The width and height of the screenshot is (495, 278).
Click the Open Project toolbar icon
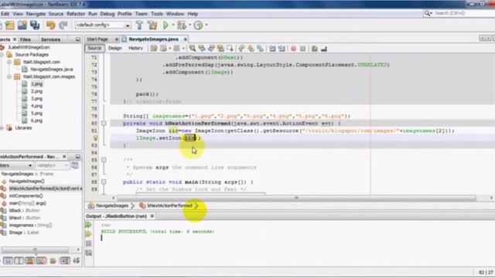pos(22,25)
